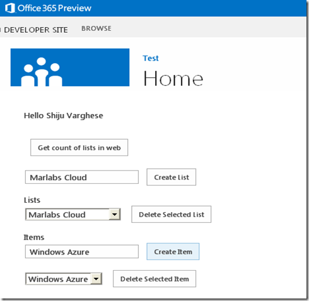This screenshot has width=309, height=301.
Task: Click the Create Item button
Action: [173, 251]
